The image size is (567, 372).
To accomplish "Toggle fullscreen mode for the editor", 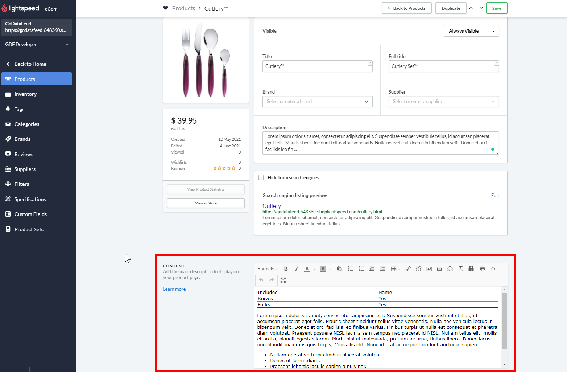I will coord(283,280).
